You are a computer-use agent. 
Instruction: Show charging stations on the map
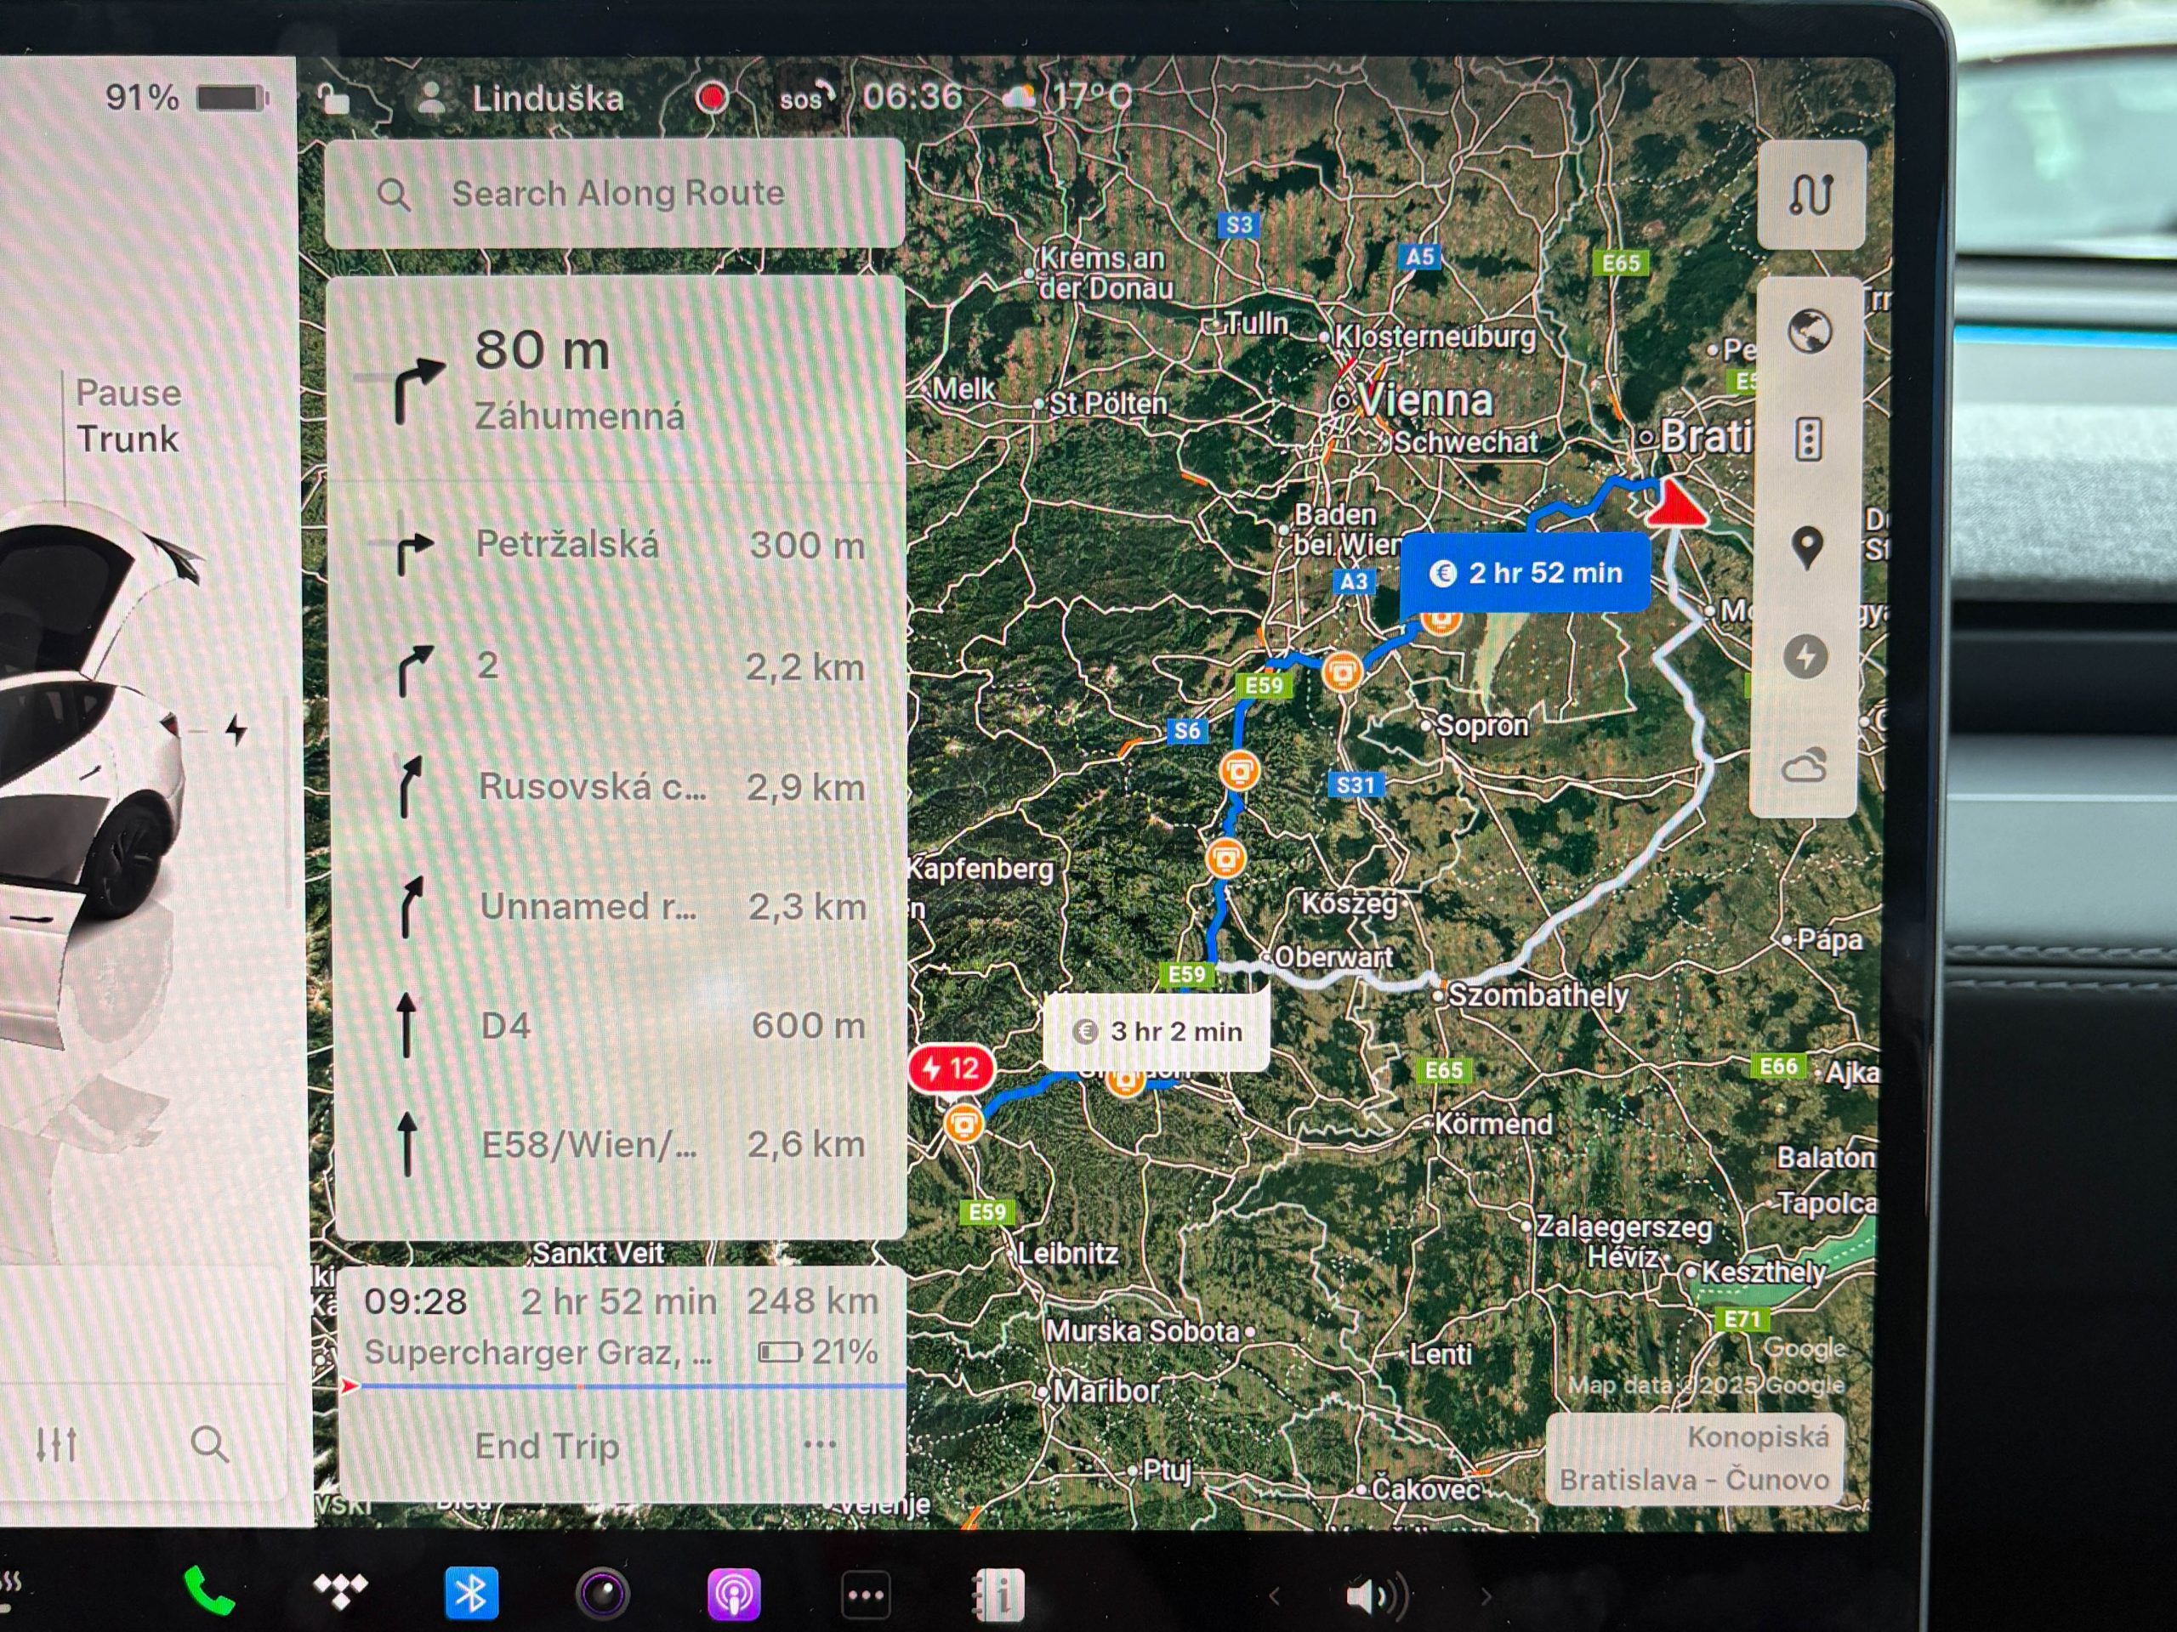(1805, 656)
